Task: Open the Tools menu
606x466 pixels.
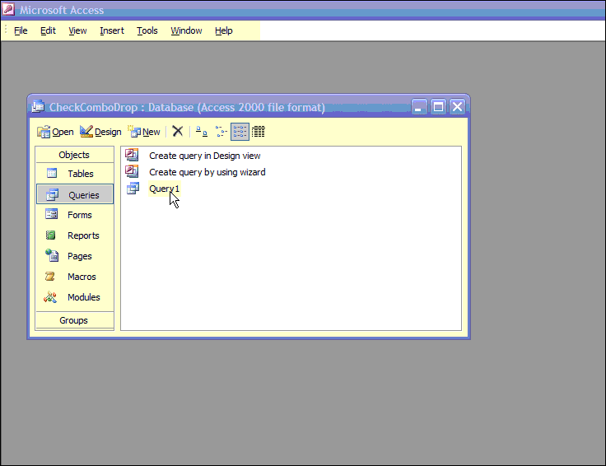Action: (147, 30)
